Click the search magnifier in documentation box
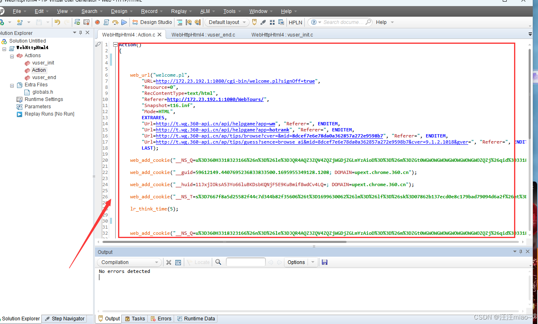 (x=368, y=22)
